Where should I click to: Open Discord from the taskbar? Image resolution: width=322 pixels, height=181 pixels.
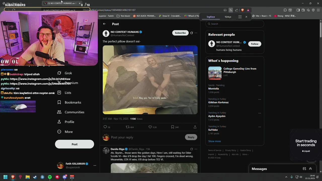tap(65, 177)
